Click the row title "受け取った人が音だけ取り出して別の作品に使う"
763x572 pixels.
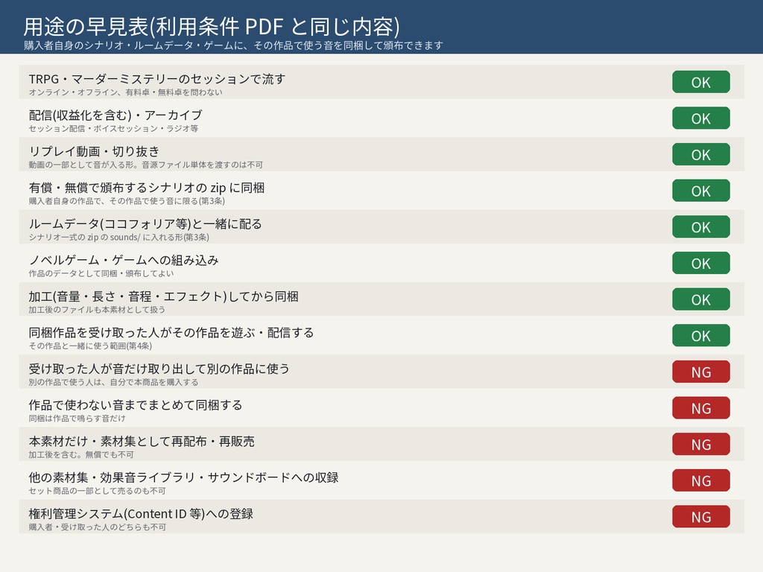pyautogui.click(x=159, y=369)
